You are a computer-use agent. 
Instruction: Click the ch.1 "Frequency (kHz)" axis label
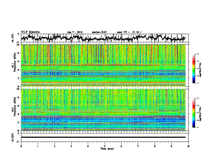(x=15, y=62)
